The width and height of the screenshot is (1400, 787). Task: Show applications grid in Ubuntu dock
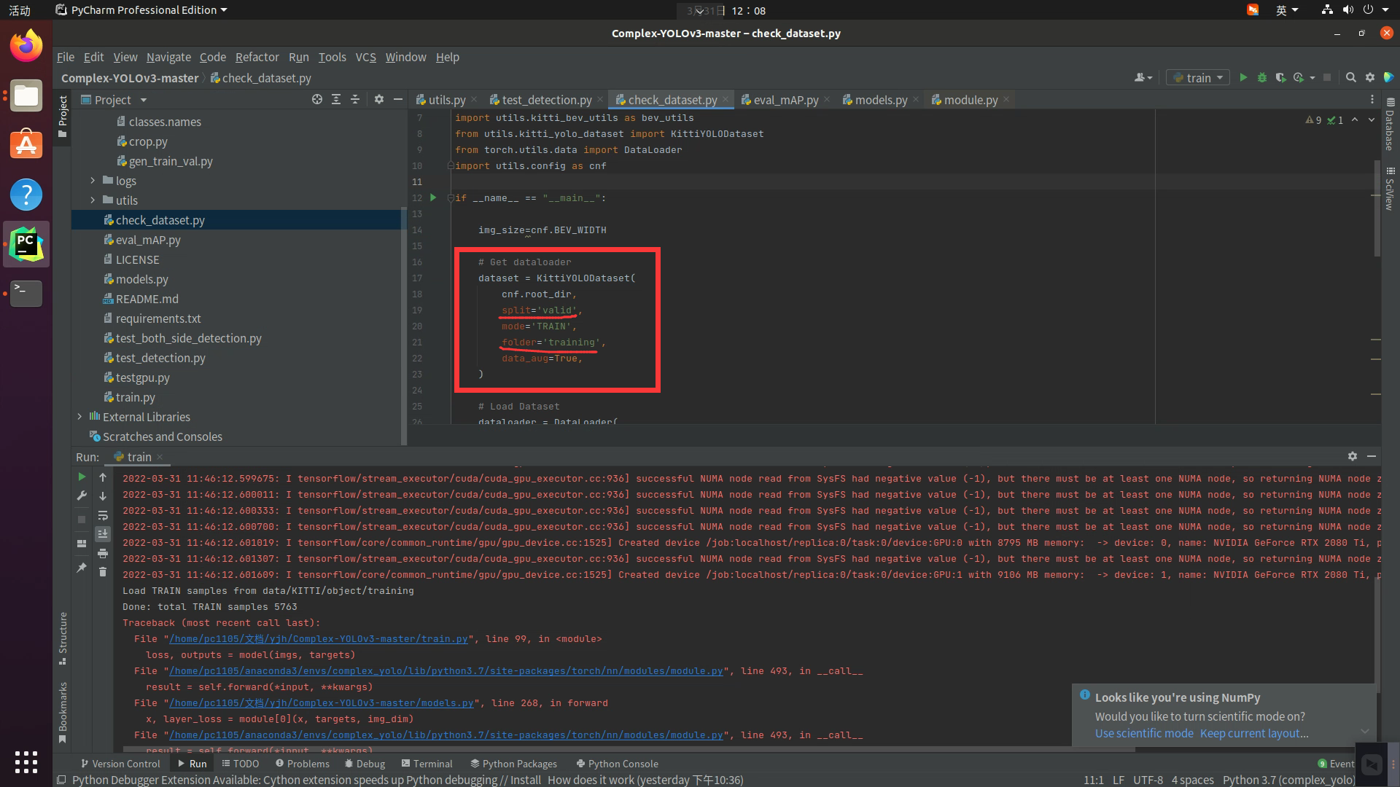tap(26, 762)
